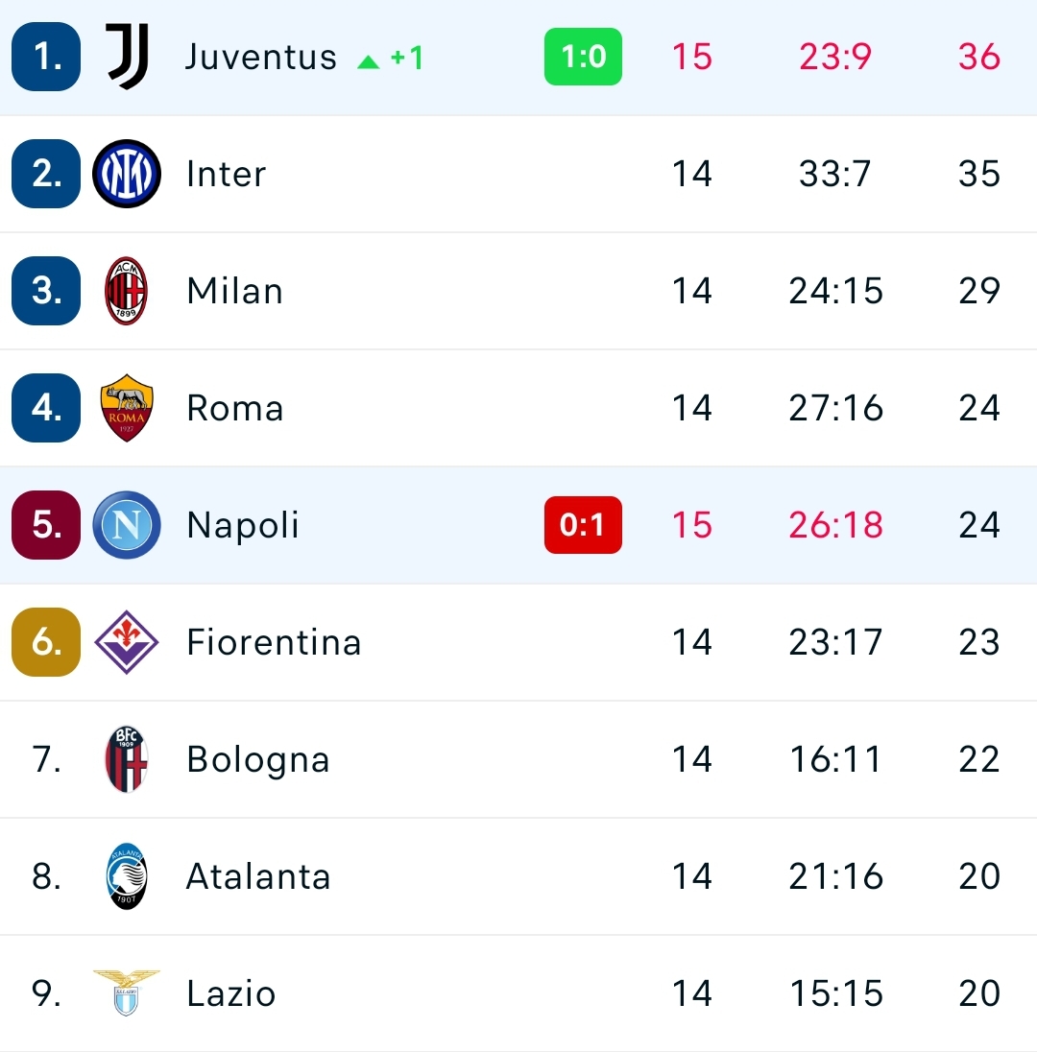This screenshot has width=1037, height=1052.
Task: Open the Fiorentina team page link
Action: pyautogui.click(x=274, y=642)
